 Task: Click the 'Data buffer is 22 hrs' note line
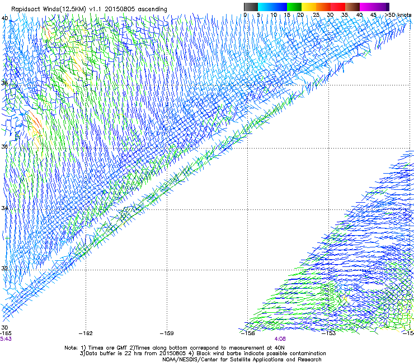tap(203, 354)
